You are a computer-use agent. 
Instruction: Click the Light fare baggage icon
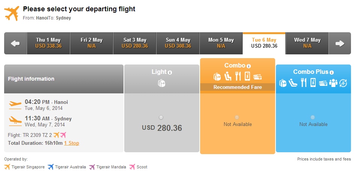(x=161, y=83)
